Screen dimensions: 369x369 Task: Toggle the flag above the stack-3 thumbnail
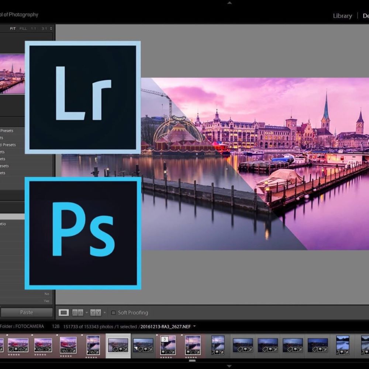pyautogui.click(x=157, y=335)
